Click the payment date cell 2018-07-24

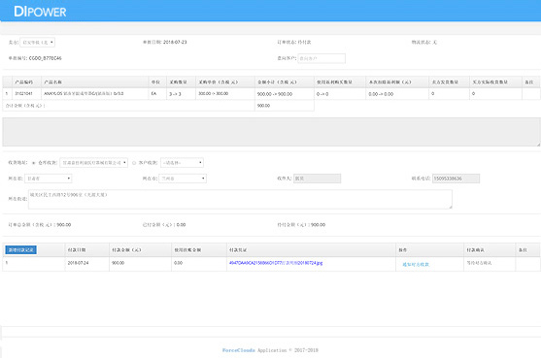coord(87,263)
